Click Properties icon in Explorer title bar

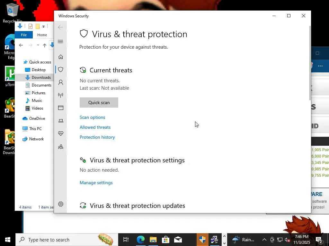coord(31,26)
